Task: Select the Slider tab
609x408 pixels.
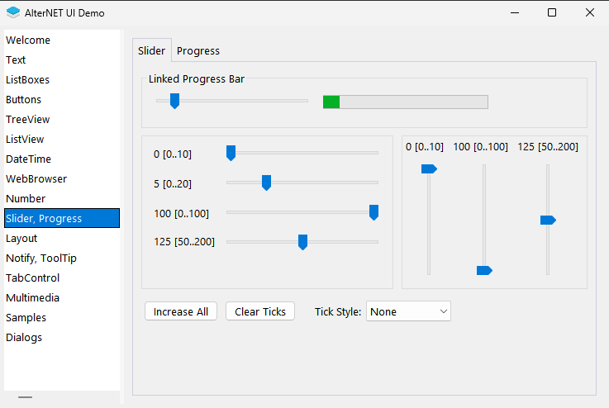Action: pyautogui.click(x=151, y=51)
